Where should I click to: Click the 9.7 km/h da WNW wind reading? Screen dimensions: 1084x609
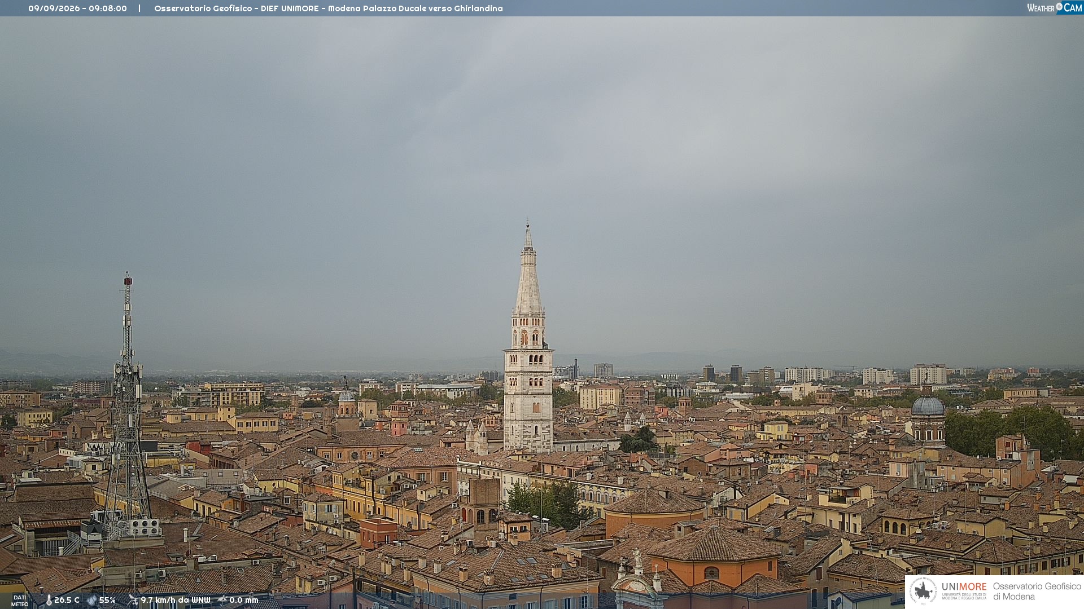[176, 600]
